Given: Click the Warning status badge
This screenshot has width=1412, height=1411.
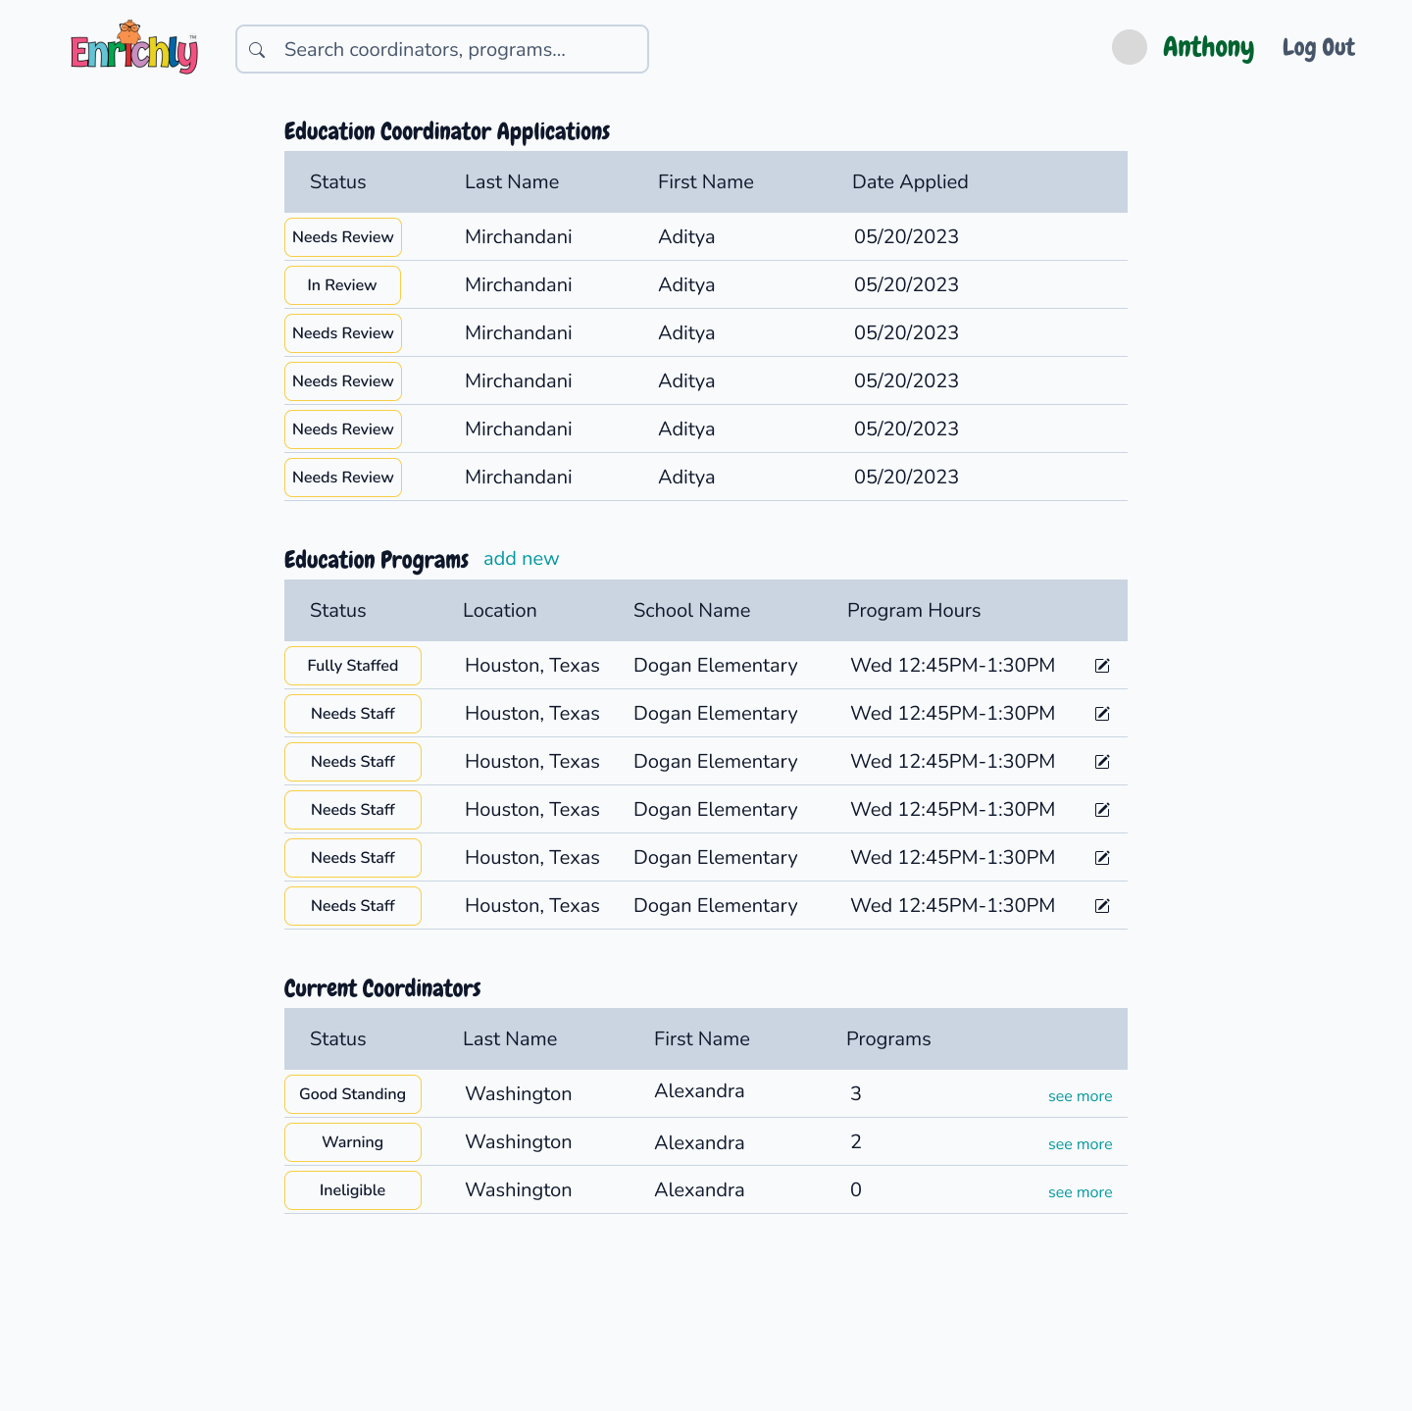Looking at the screenshot, I should (x=353, y=1142).
